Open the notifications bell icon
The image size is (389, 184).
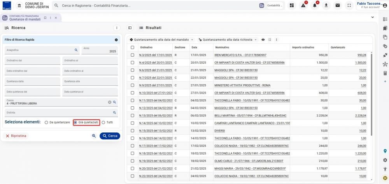coord(315,5)
